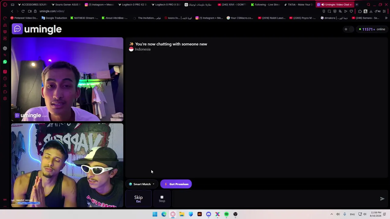Open Spotify from the taskbar
The height and width of the screenshot is (219, 390).
click(226, 214)
